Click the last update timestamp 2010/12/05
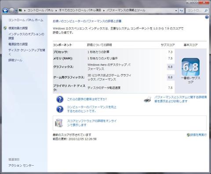211x174 pixels. (x=83, y=139)
